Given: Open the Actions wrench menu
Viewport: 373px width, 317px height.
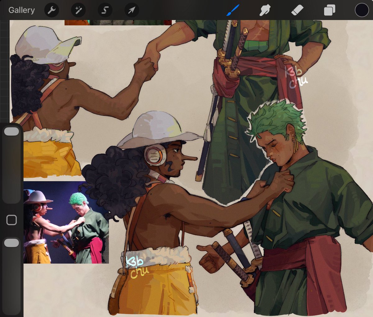Looking at the screenshot, I should 51,10.
